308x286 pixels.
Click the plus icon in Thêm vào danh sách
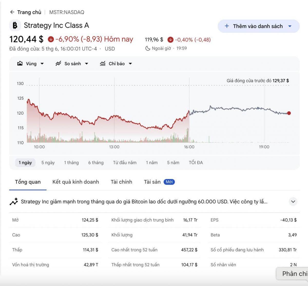pos(227,26)
